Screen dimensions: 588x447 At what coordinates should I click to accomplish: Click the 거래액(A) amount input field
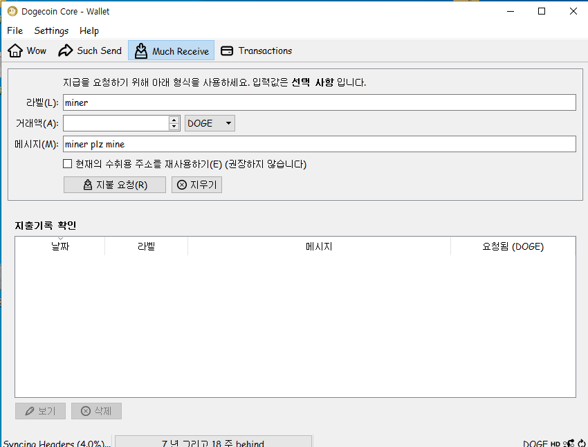[116, 123]
